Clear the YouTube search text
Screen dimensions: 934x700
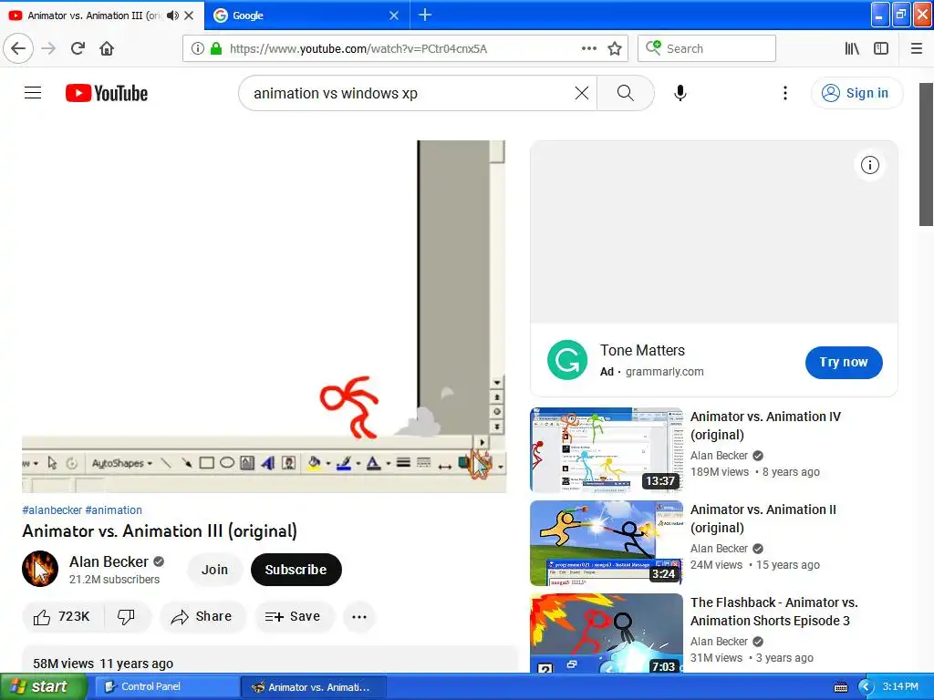(x=581, y=93)
